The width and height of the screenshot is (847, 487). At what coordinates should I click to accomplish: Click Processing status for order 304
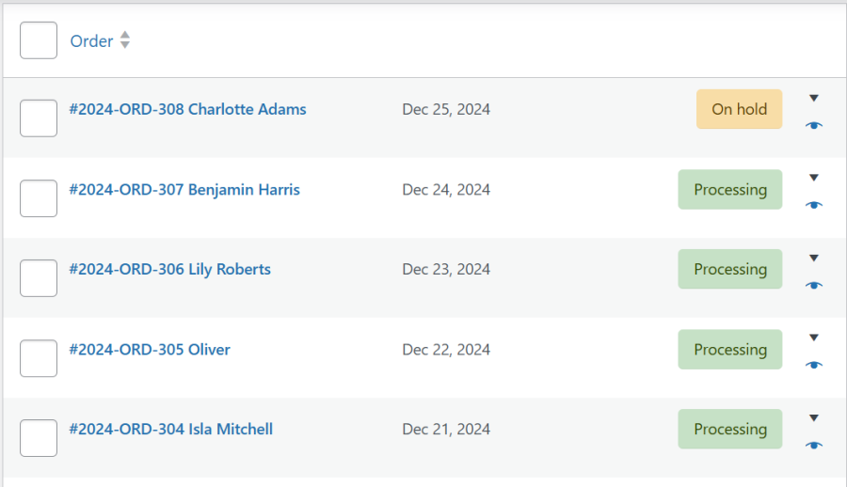tap(729, 429)
